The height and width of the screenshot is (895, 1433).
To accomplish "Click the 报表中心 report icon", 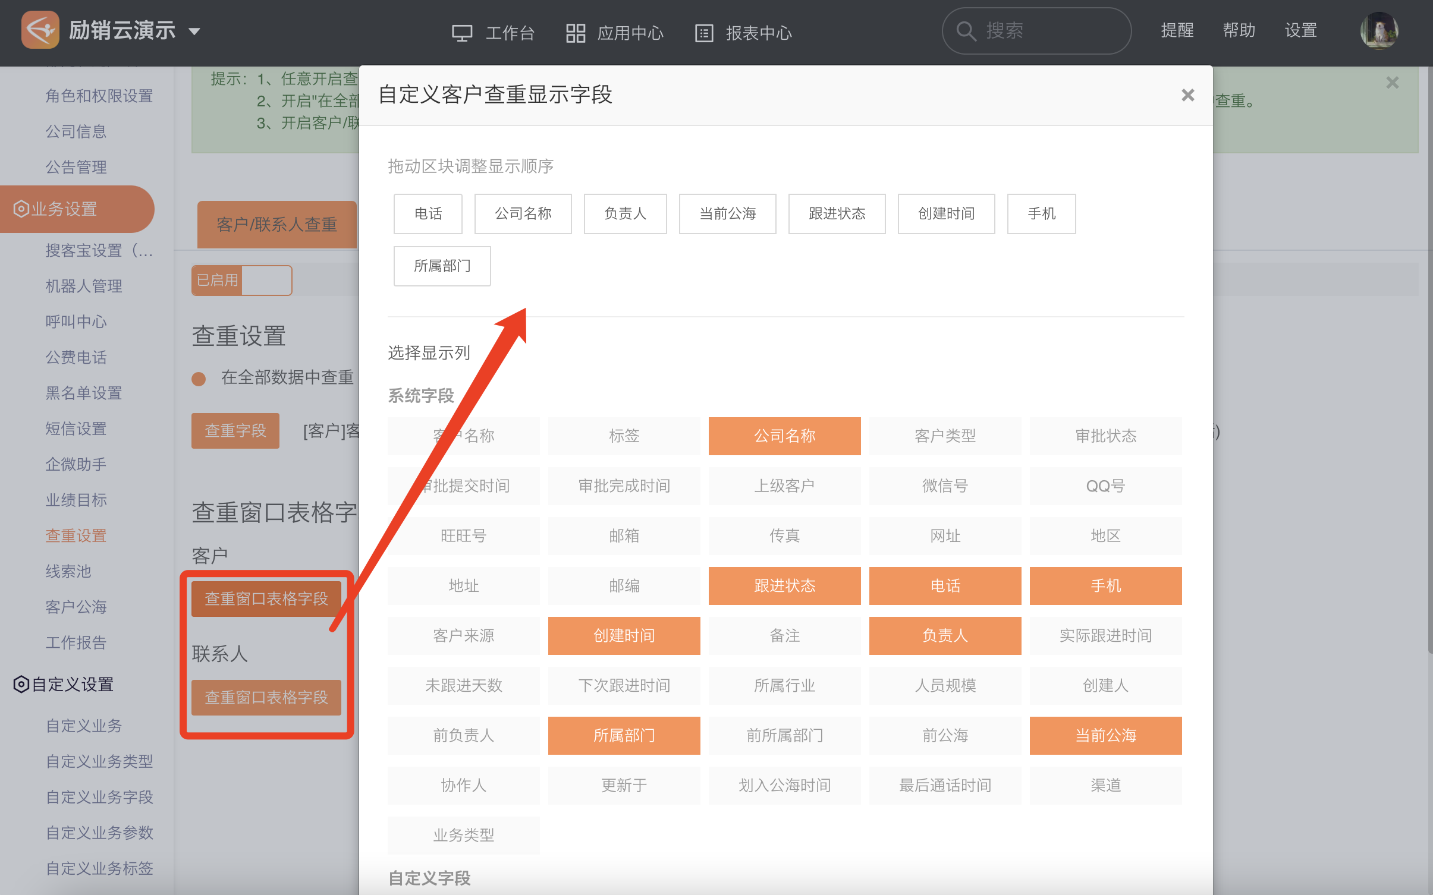I will tap(703, 33).
